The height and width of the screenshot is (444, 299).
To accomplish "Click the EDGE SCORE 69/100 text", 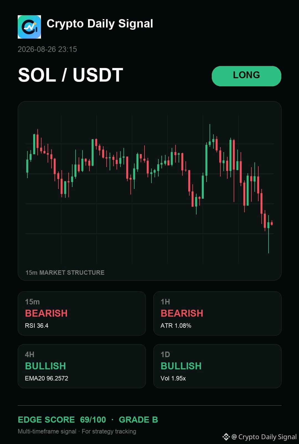I will [x=62, y=420].
